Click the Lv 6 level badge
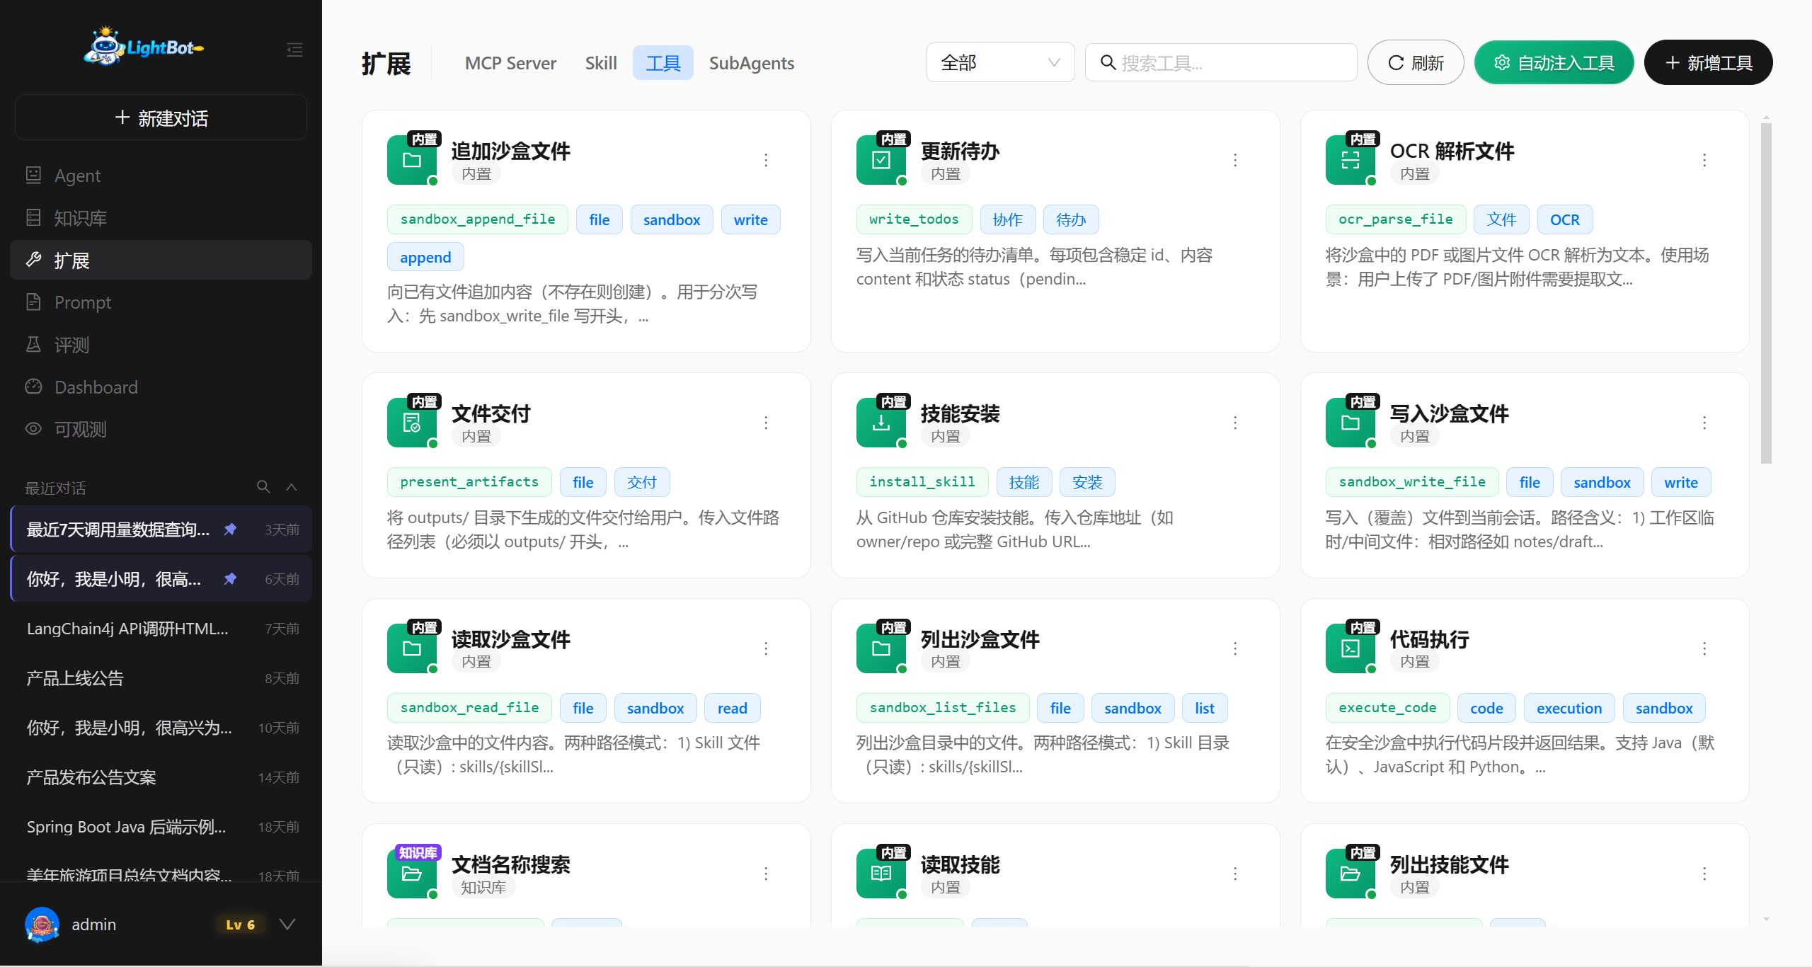 [x=240, y=925]
